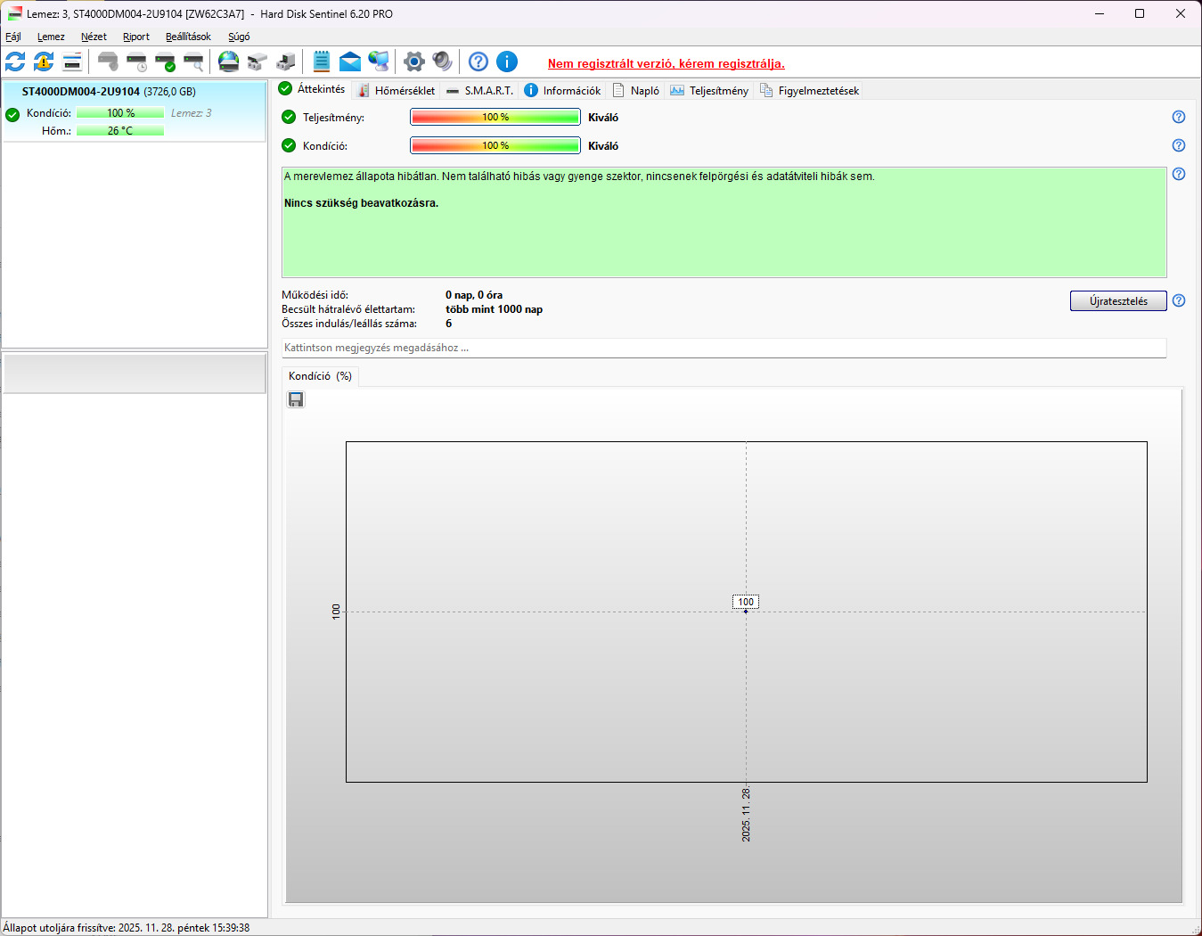Viewport: 1202px width, 936px height.
Task: Click the Újratesztelés button
Action: (x=1118, y=301)
